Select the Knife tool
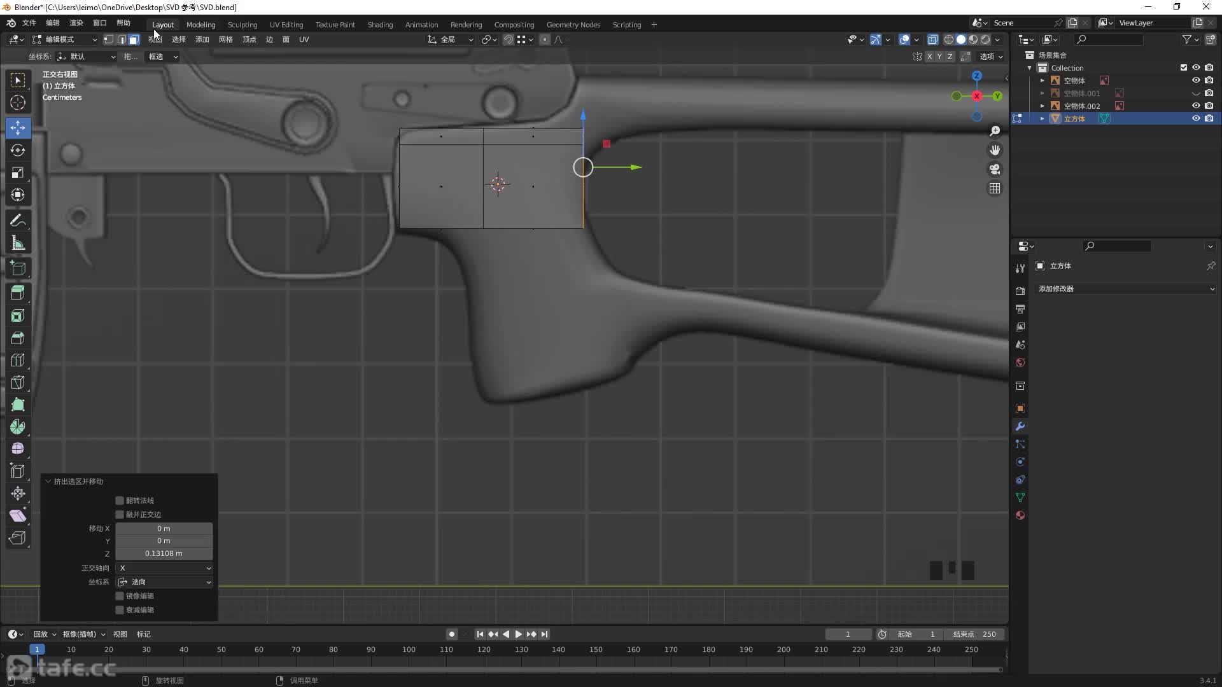Screen dimensions: 1222x687 [x=18, y=382]
